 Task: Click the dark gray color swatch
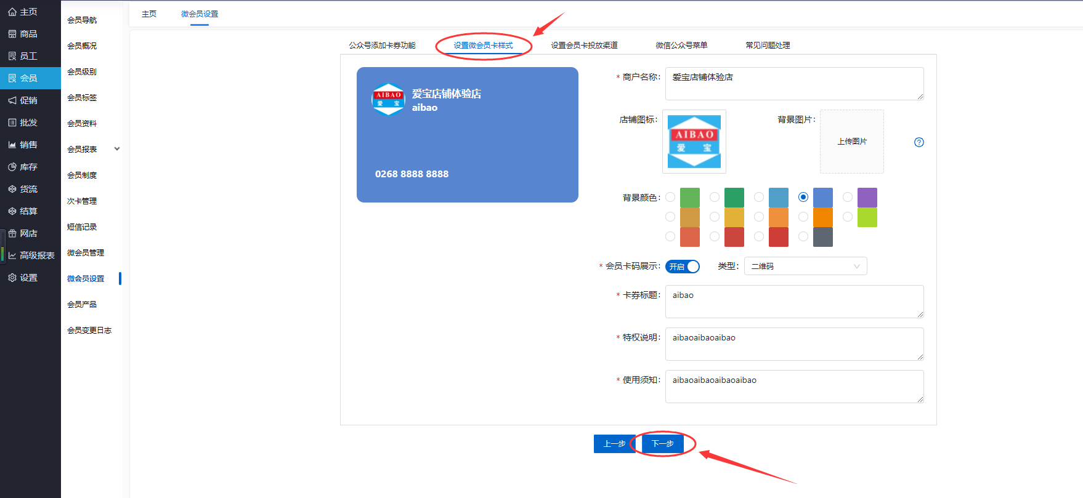coord(823,237)
